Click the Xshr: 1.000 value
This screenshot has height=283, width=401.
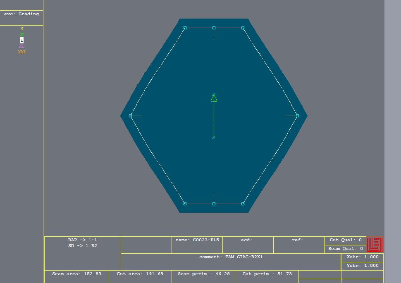363,257
